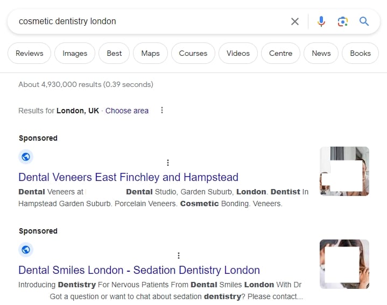Click the globe icon of the first sponsored result
Screen dimensions: 387x305
pyautogui.click(x=26, y=157)
